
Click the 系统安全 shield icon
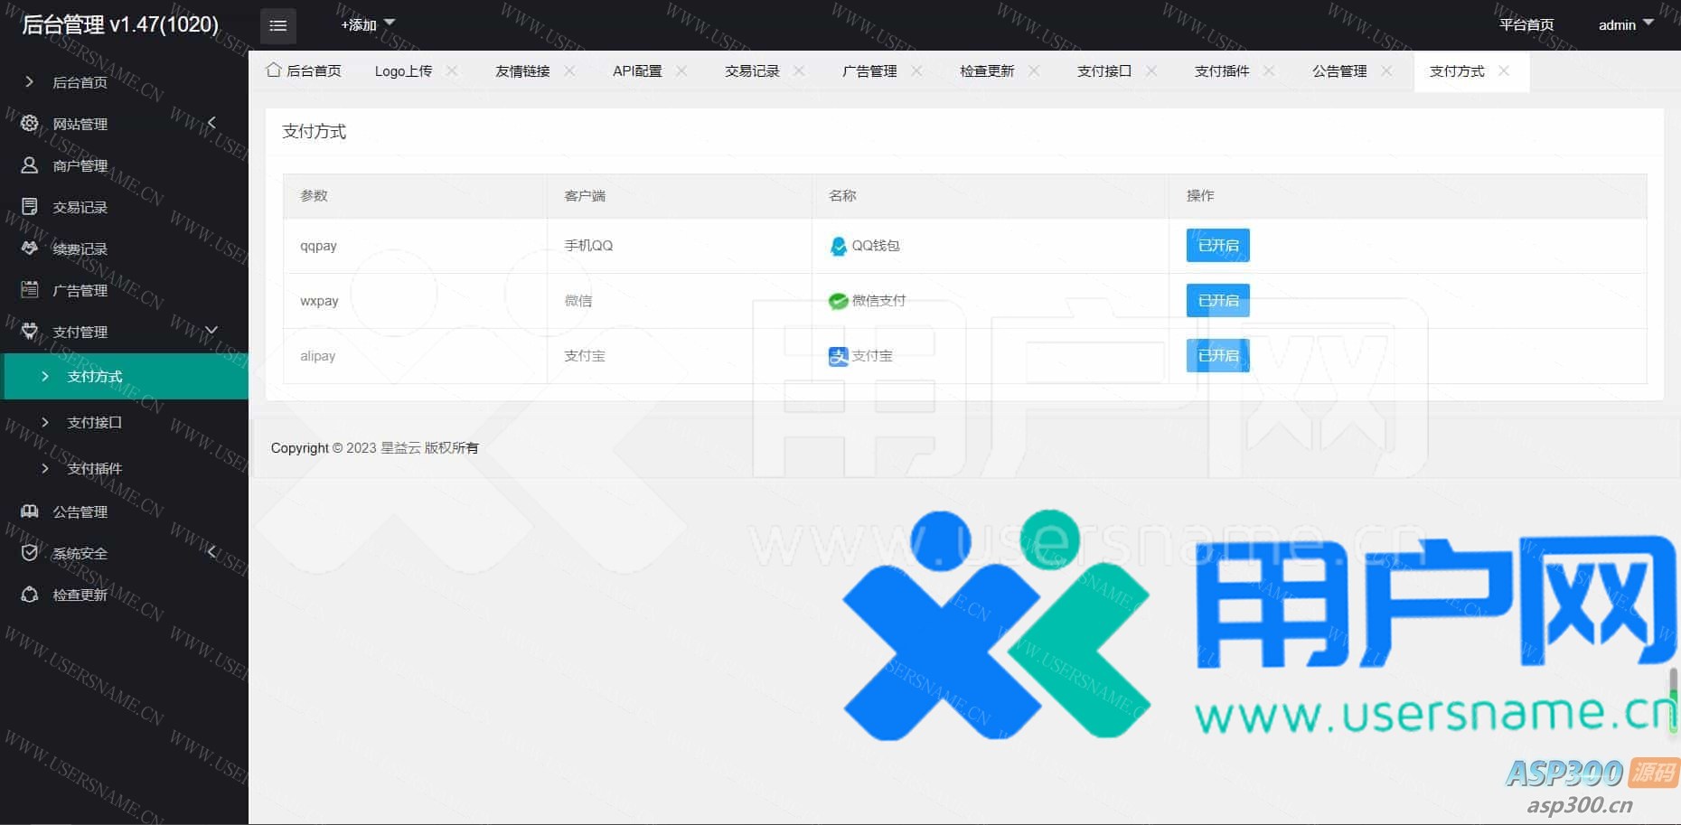click(30, 553)
